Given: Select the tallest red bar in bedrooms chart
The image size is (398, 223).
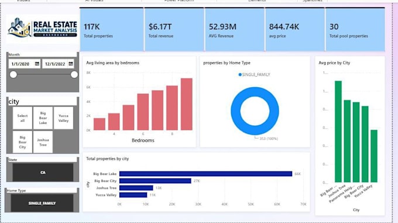Looking at the screenshot, I should coord(187,104).
